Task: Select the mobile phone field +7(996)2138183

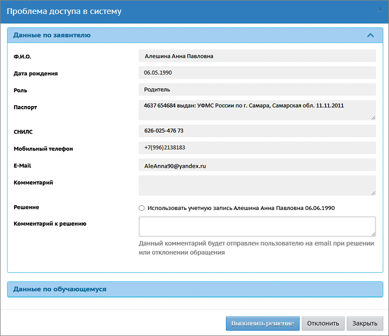Action: coord(257,148)
